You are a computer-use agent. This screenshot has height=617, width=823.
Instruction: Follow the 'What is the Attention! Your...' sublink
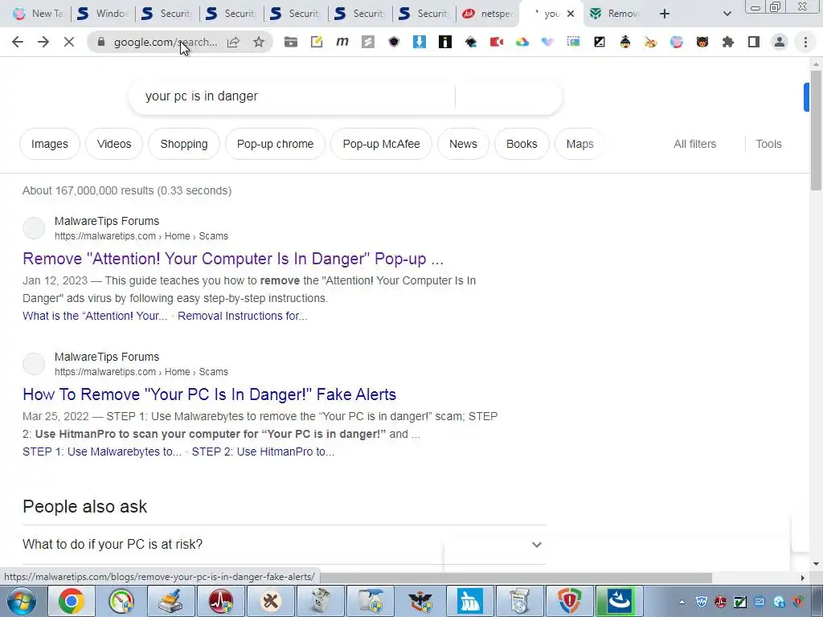pos(95,316)
